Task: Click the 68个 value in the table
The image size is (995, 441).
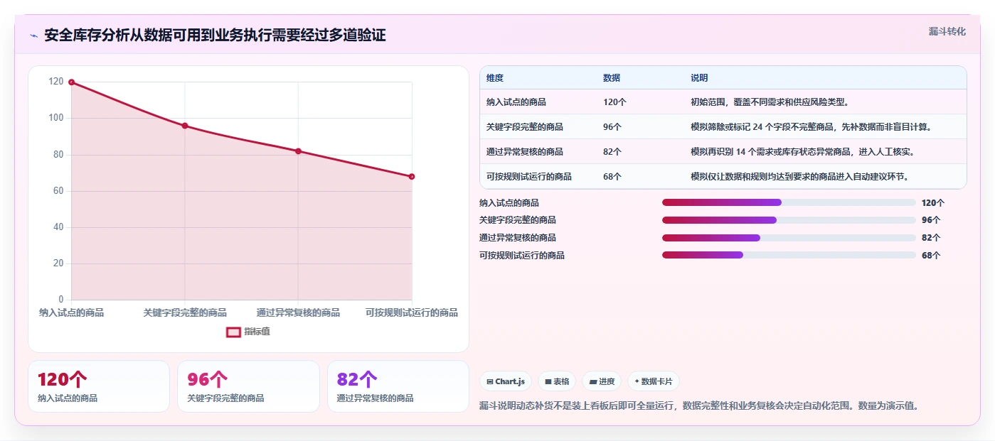Action: tap(612, 177)
